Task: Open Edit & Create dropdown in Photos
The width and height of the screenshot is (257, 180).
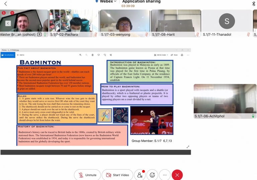Action: 161,55
